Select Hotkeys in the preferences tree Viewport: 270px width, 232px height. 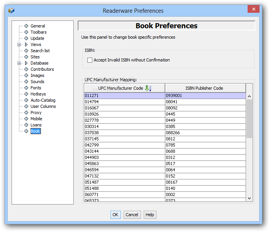coord(38,94)
